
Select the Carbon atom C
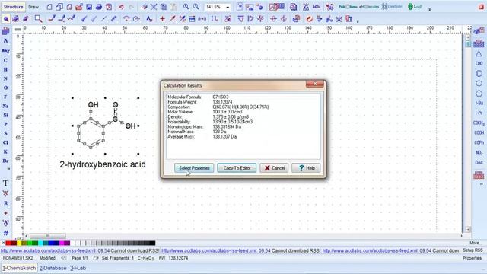click(x=5, y=60)
